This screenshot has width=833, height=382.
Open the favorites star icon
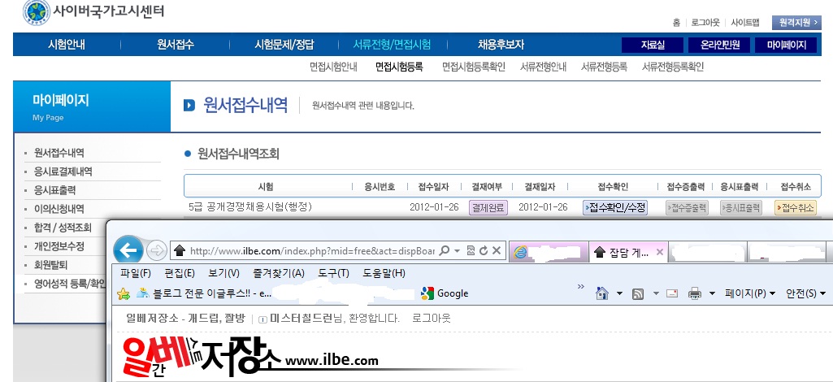click(x=124, y=293)
